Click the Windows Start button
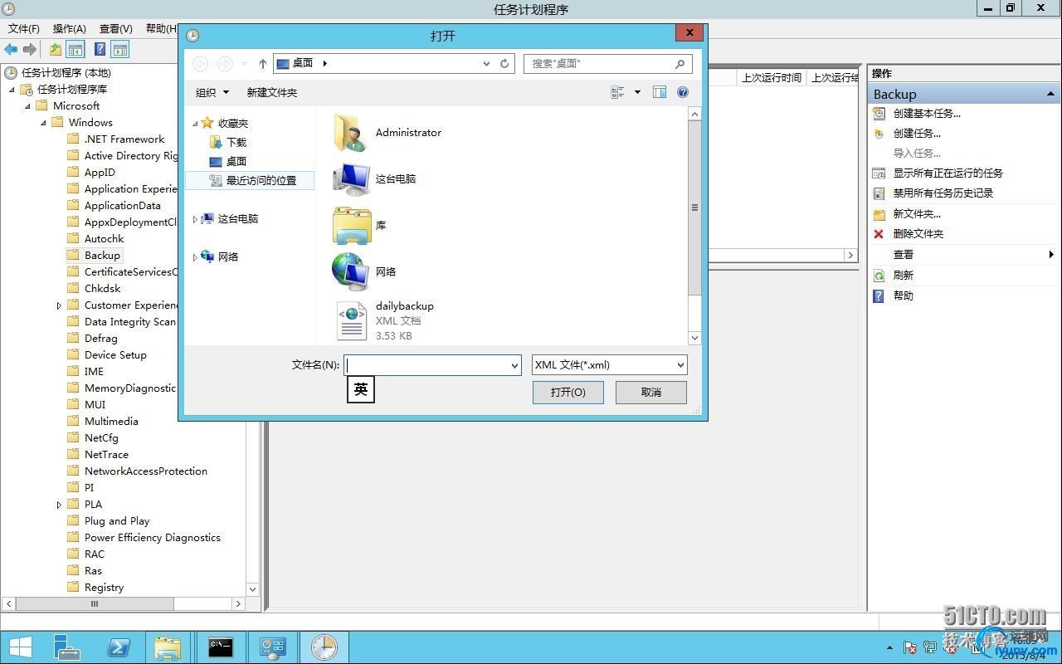This screenshot has height=664, width=1062. [20, 647]
